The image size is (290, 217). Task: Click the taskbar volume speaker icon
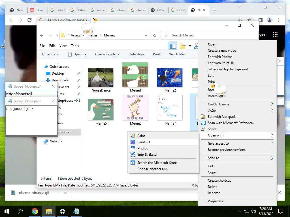tap(253, 211)
